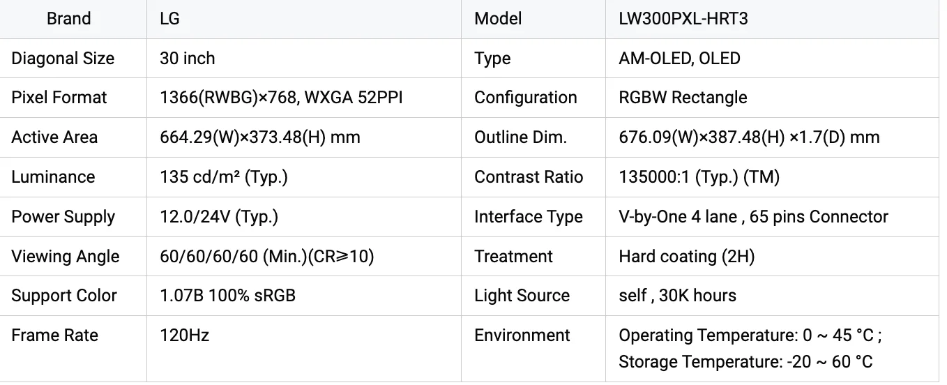Click the 12.0/24V power supply value
947x385 pixels.
coord(219,217)
